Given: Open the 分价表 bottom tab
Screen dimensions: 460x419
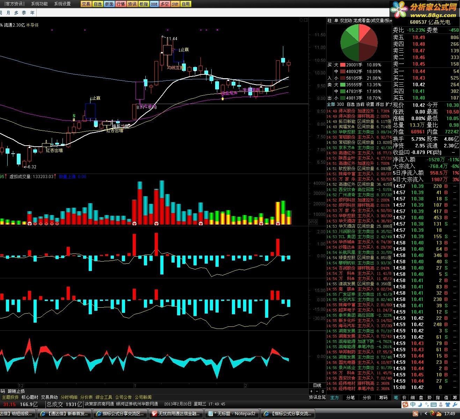Looking at the screenshot, I should 87,397.
